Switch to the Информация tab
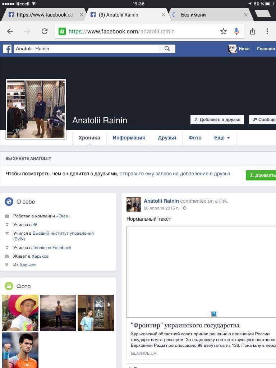Screen dimensions: 276x368 (129, 138)
